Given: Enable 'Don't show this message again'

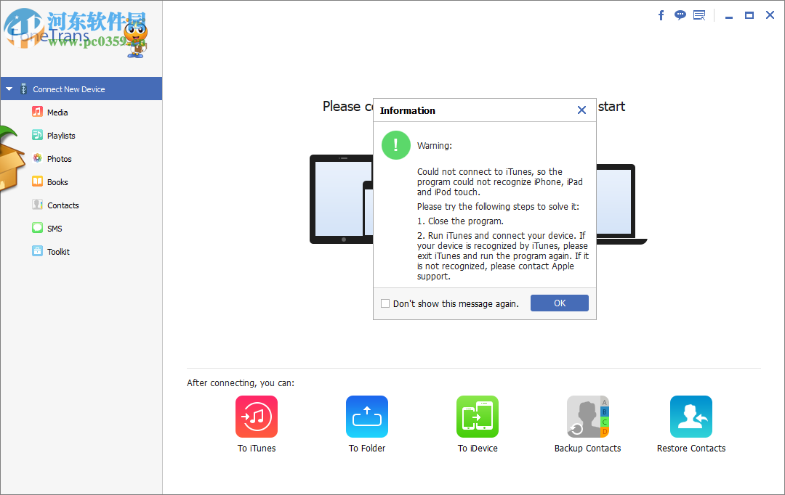Looking at the screenshot, I should pyautogui.click(x=385, y=303).
